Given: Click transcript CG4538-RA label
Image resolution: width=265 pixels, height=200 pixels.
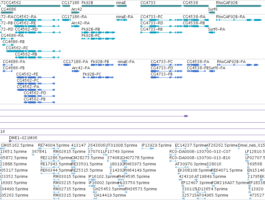Looking at the screenshot, I should pos(194,17).
